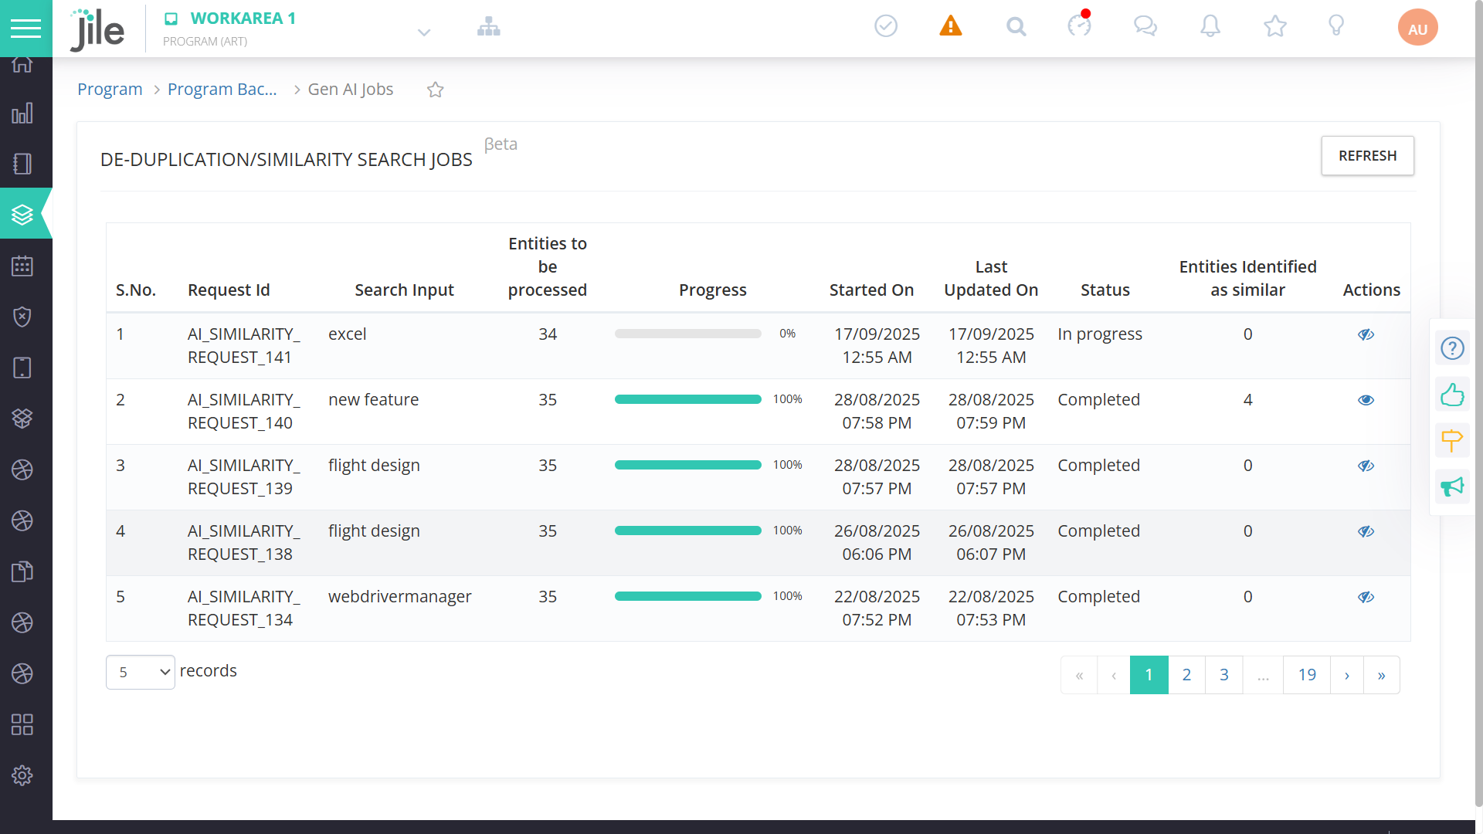This screenshot has height=834, width=1483.
Task: View results for AI_SIMILARITY_REQUEST_134
Action: 1366,597
